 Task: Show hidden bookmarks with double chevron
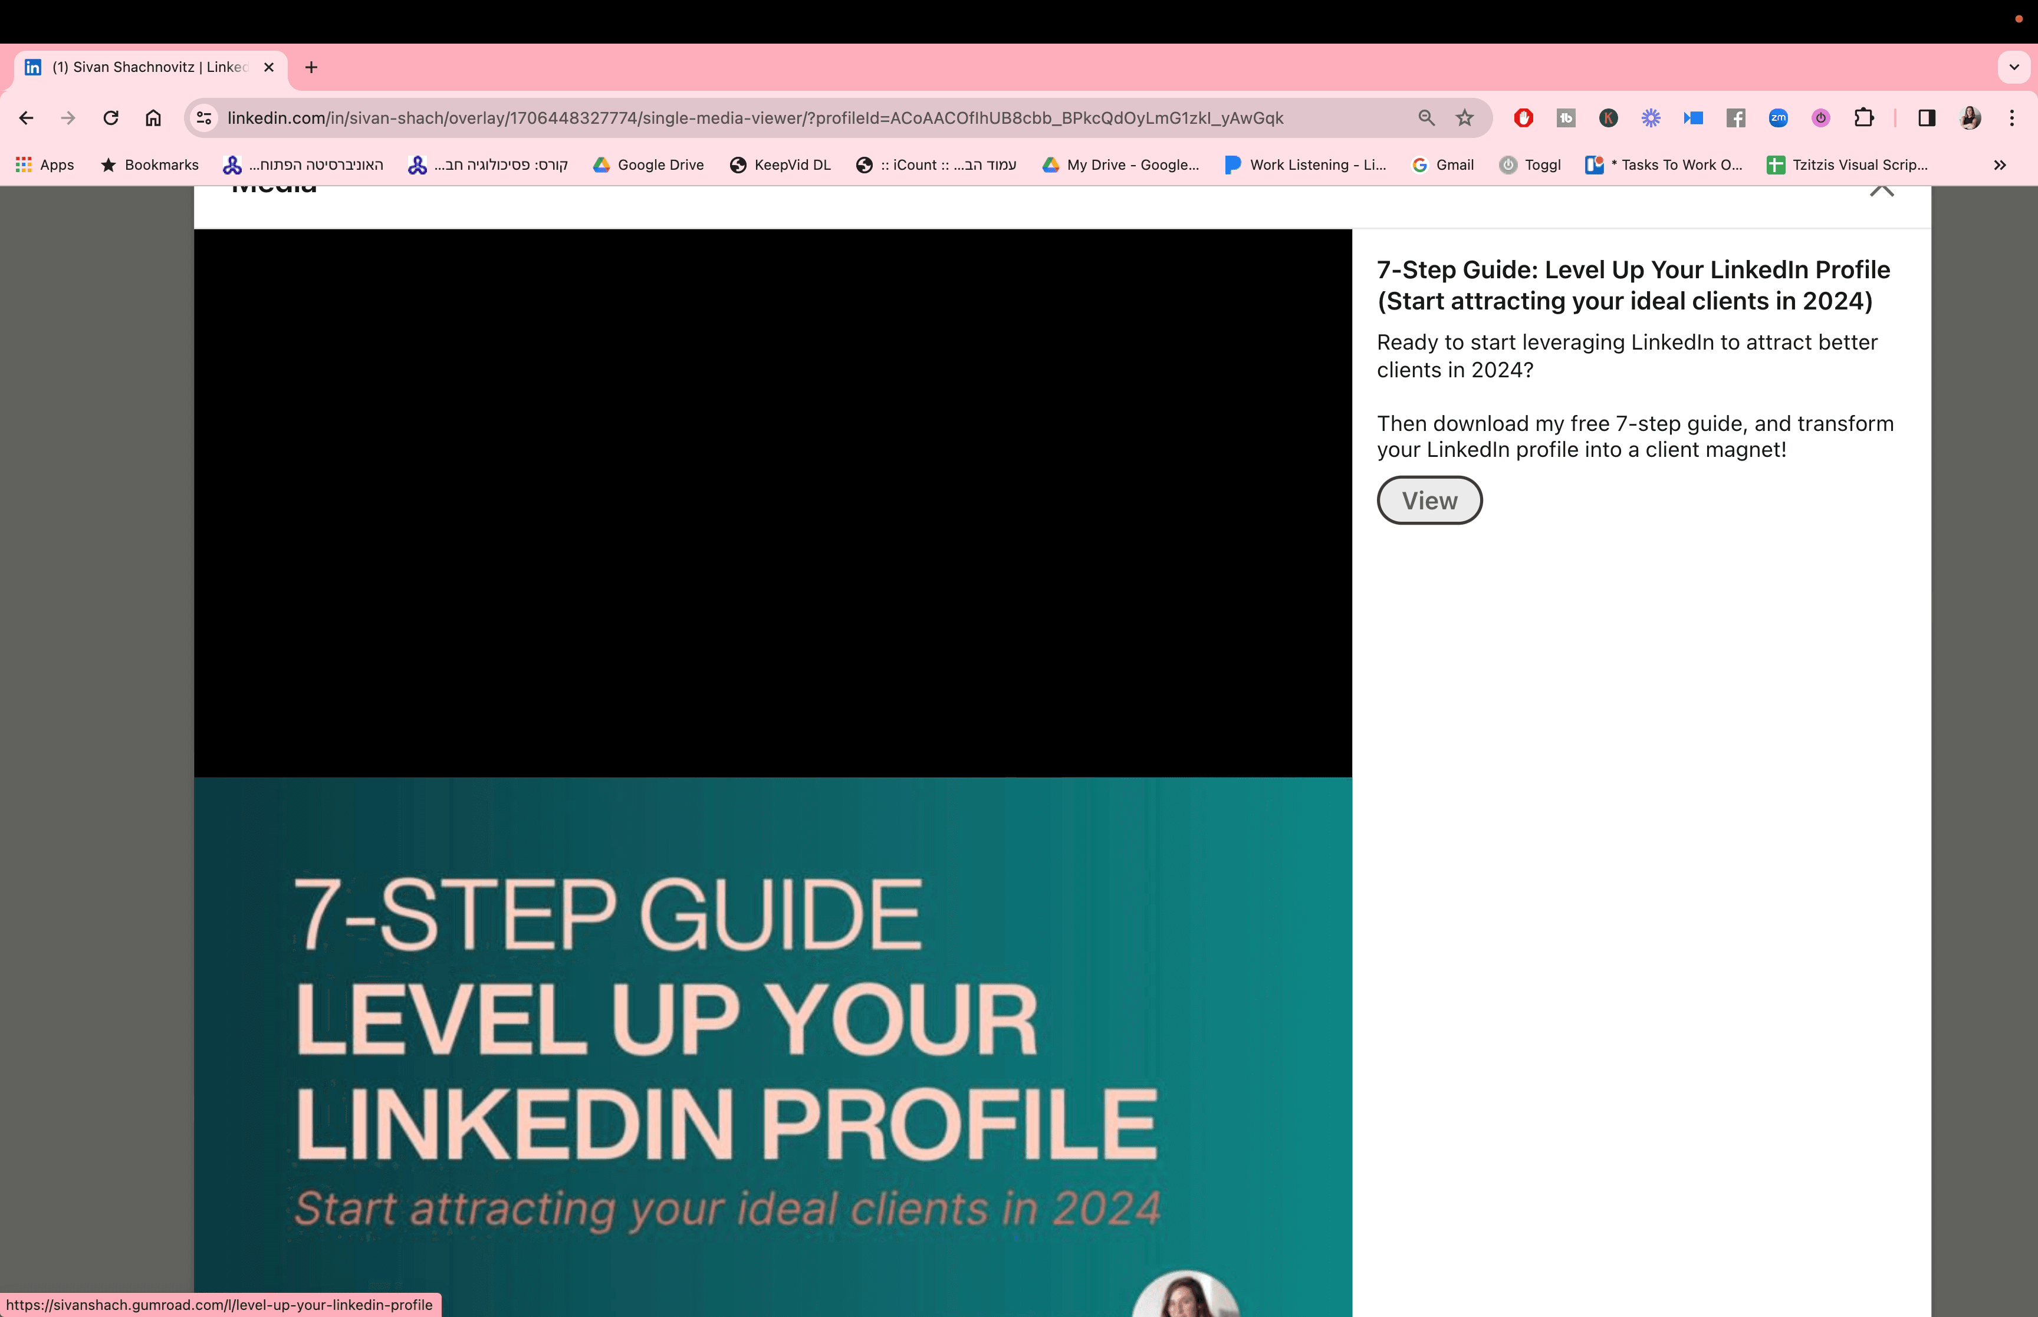2000,165
